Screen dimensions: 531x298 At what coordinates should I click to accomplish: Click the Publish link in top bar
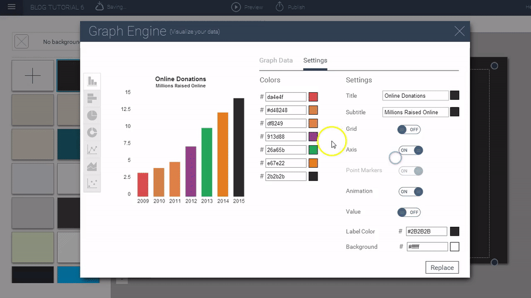pyautogui.click(x=296, y=7)
